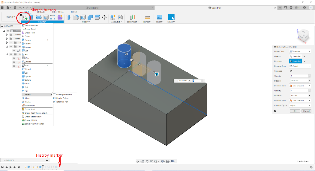The width and height of the screenshot is (315, 171).
Task: Expand the Named Views tree node
Action: pos(7,39)
